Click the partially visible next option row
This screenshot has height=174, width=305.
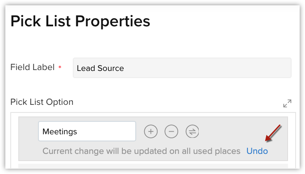tap(153, 166)
